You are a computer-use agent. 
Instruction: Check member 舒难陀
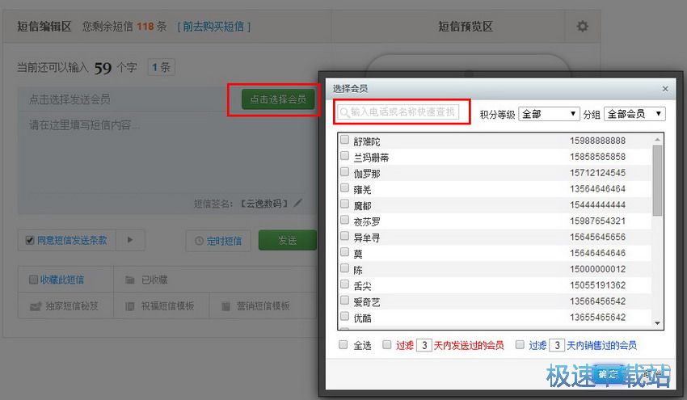[x=345, y=140]
